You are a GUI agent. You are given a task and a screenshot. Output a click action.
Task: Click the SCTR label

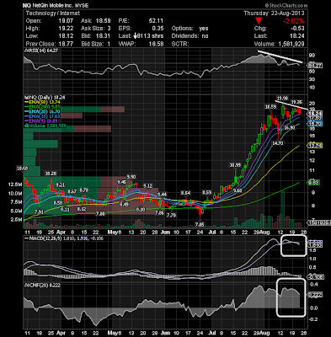(180, 44)
